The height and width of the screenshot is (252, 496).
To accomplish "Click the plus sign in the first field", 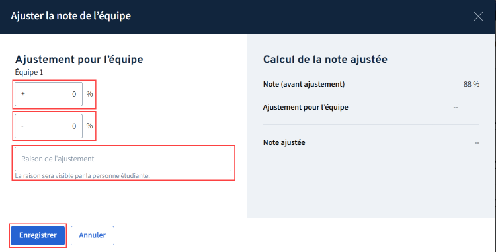I will tap(22, 94).
